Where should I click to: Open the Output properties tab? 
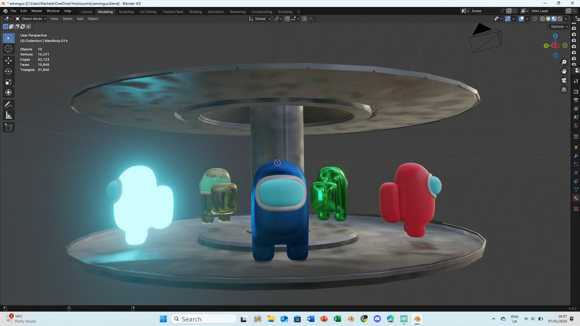(576, 100)
